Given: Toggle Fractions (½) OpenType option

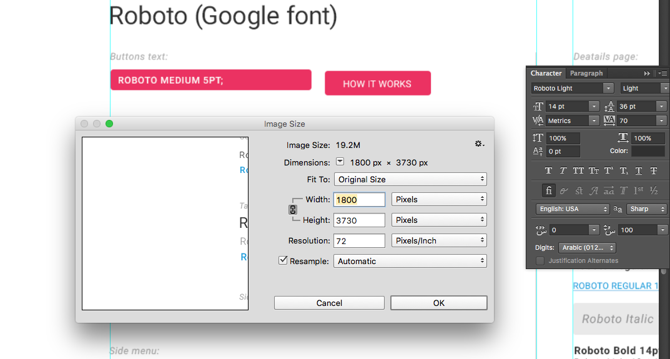Looking at the screenshot, I should [654, 190].
